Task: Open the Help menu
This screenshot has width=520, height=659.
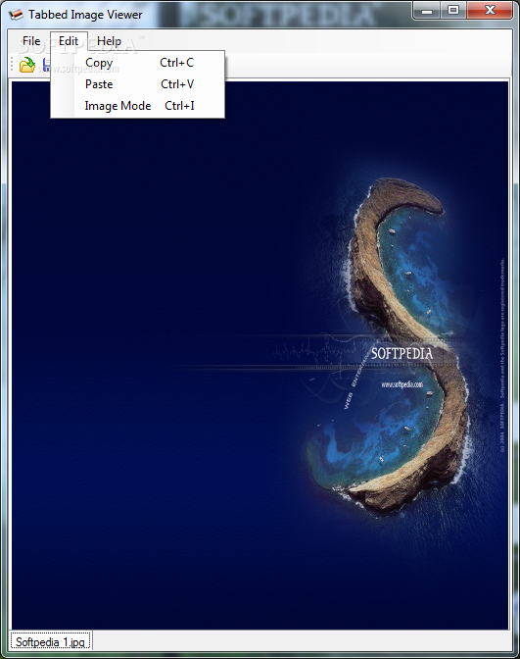Action: (109, 41)
